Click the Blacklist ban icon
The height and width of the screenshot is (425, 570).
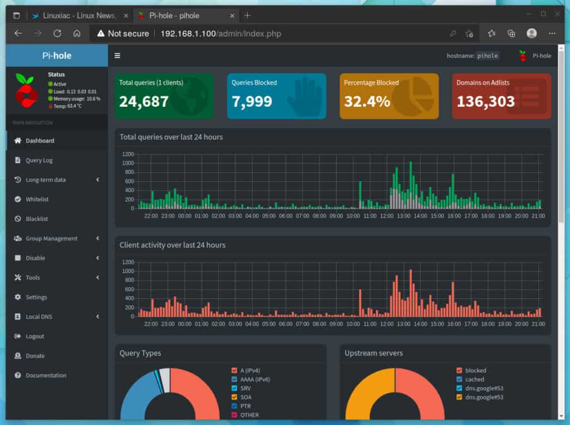pos(17,219)
